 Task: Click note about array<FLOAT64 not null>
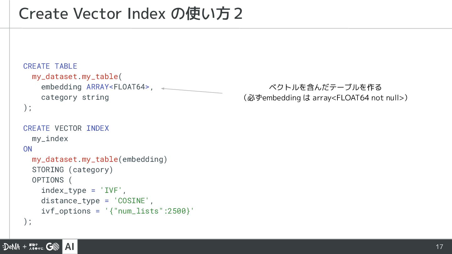click(x=326, y=98)
